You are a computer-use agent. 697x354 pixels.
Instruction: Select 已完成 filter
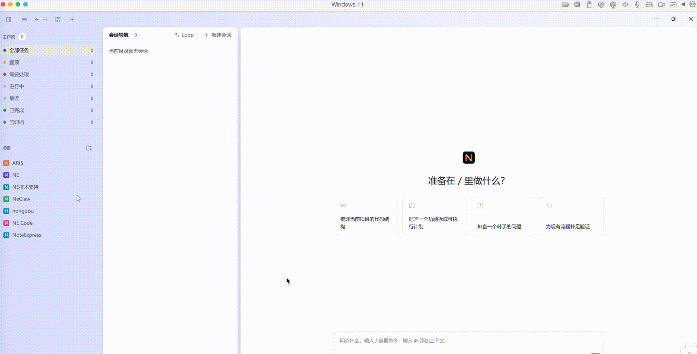pyautogui.click(x=49, y=110)
